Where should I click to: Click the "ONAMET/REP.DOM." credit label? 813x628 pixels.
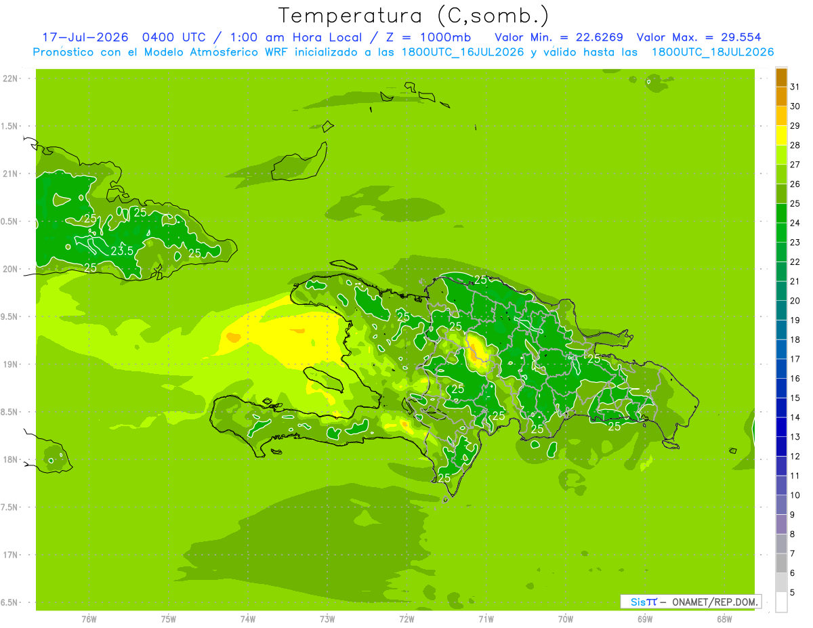pyautogui.click(x=715, y=602)
